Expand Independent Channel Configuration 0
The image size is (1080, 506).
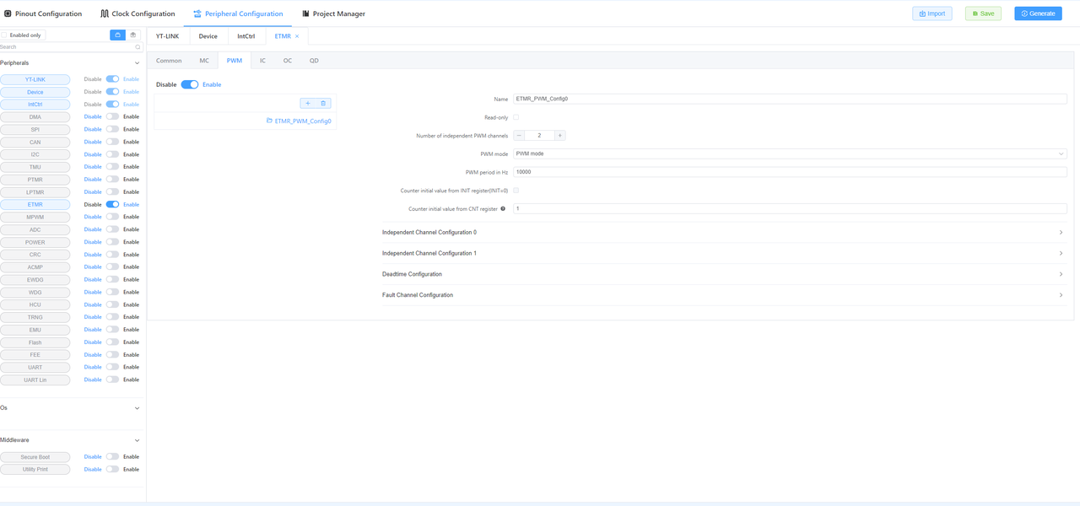point(721,232)
